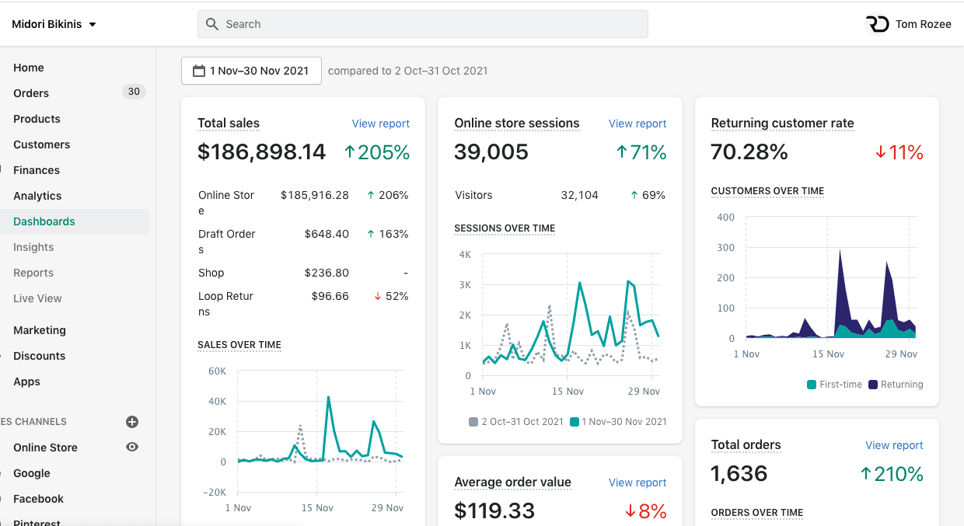The height and width of the screenshot is (526, 964).
Task: Click the Total orders card title
Action: click(x=746, y=444)
